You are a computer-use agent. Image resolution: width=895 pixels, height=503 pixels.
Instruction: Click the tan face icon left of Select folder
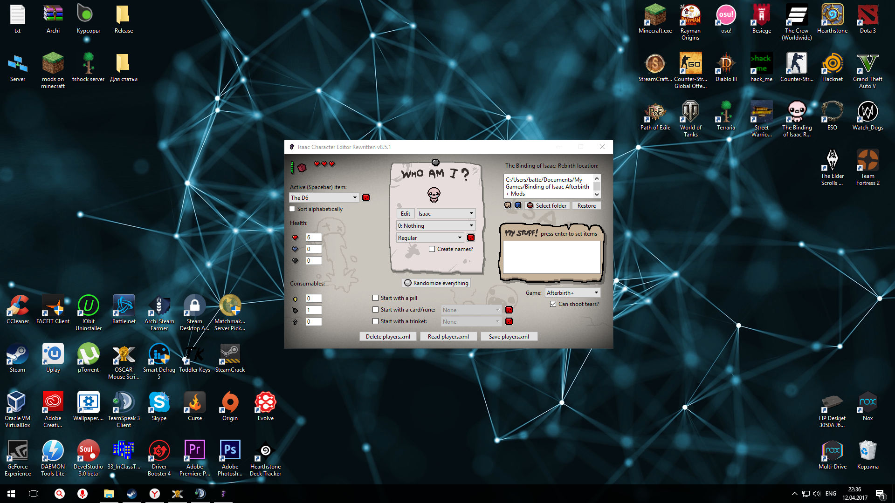click(x=508, y=205)
